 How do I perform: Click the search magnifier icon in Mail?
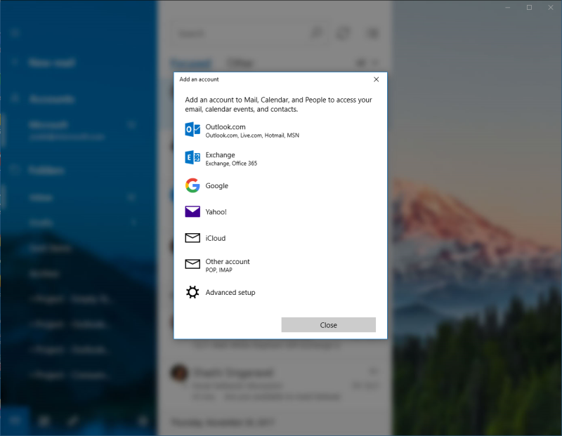click(317, 33)
